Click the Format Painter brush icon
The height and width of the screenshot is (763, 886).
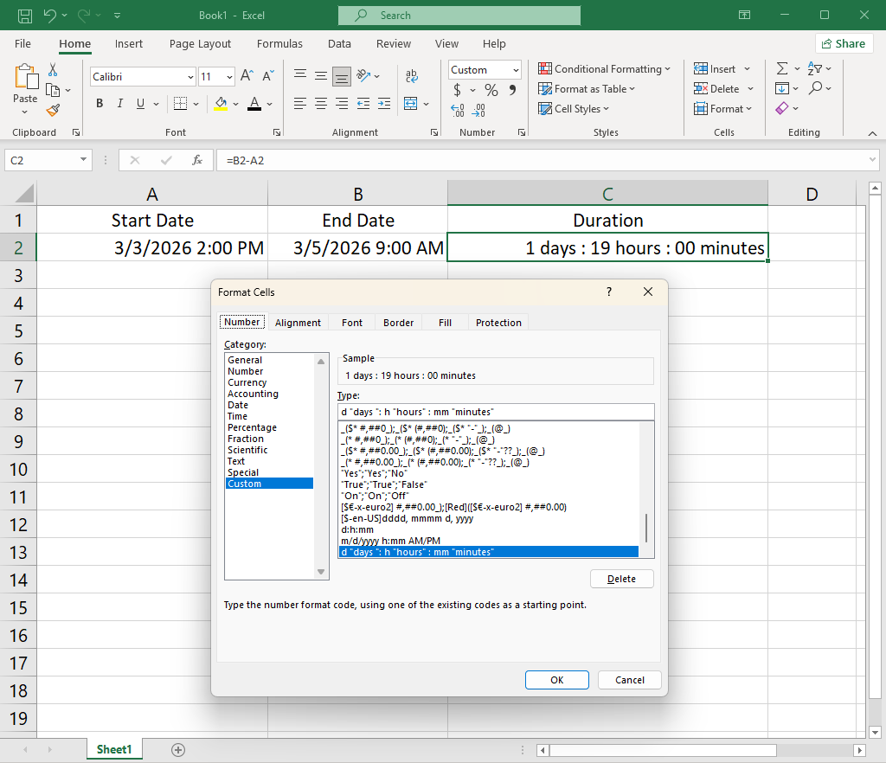53,110
